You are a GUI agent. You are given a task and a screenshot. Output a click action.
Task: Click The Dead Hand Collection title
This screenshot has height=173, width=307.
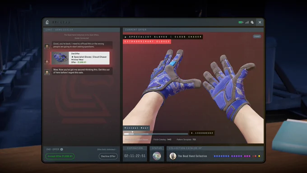192,156
